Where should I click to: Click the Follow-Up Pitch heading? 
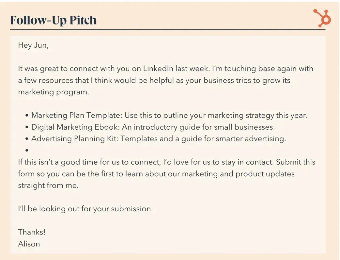(54, 20)
